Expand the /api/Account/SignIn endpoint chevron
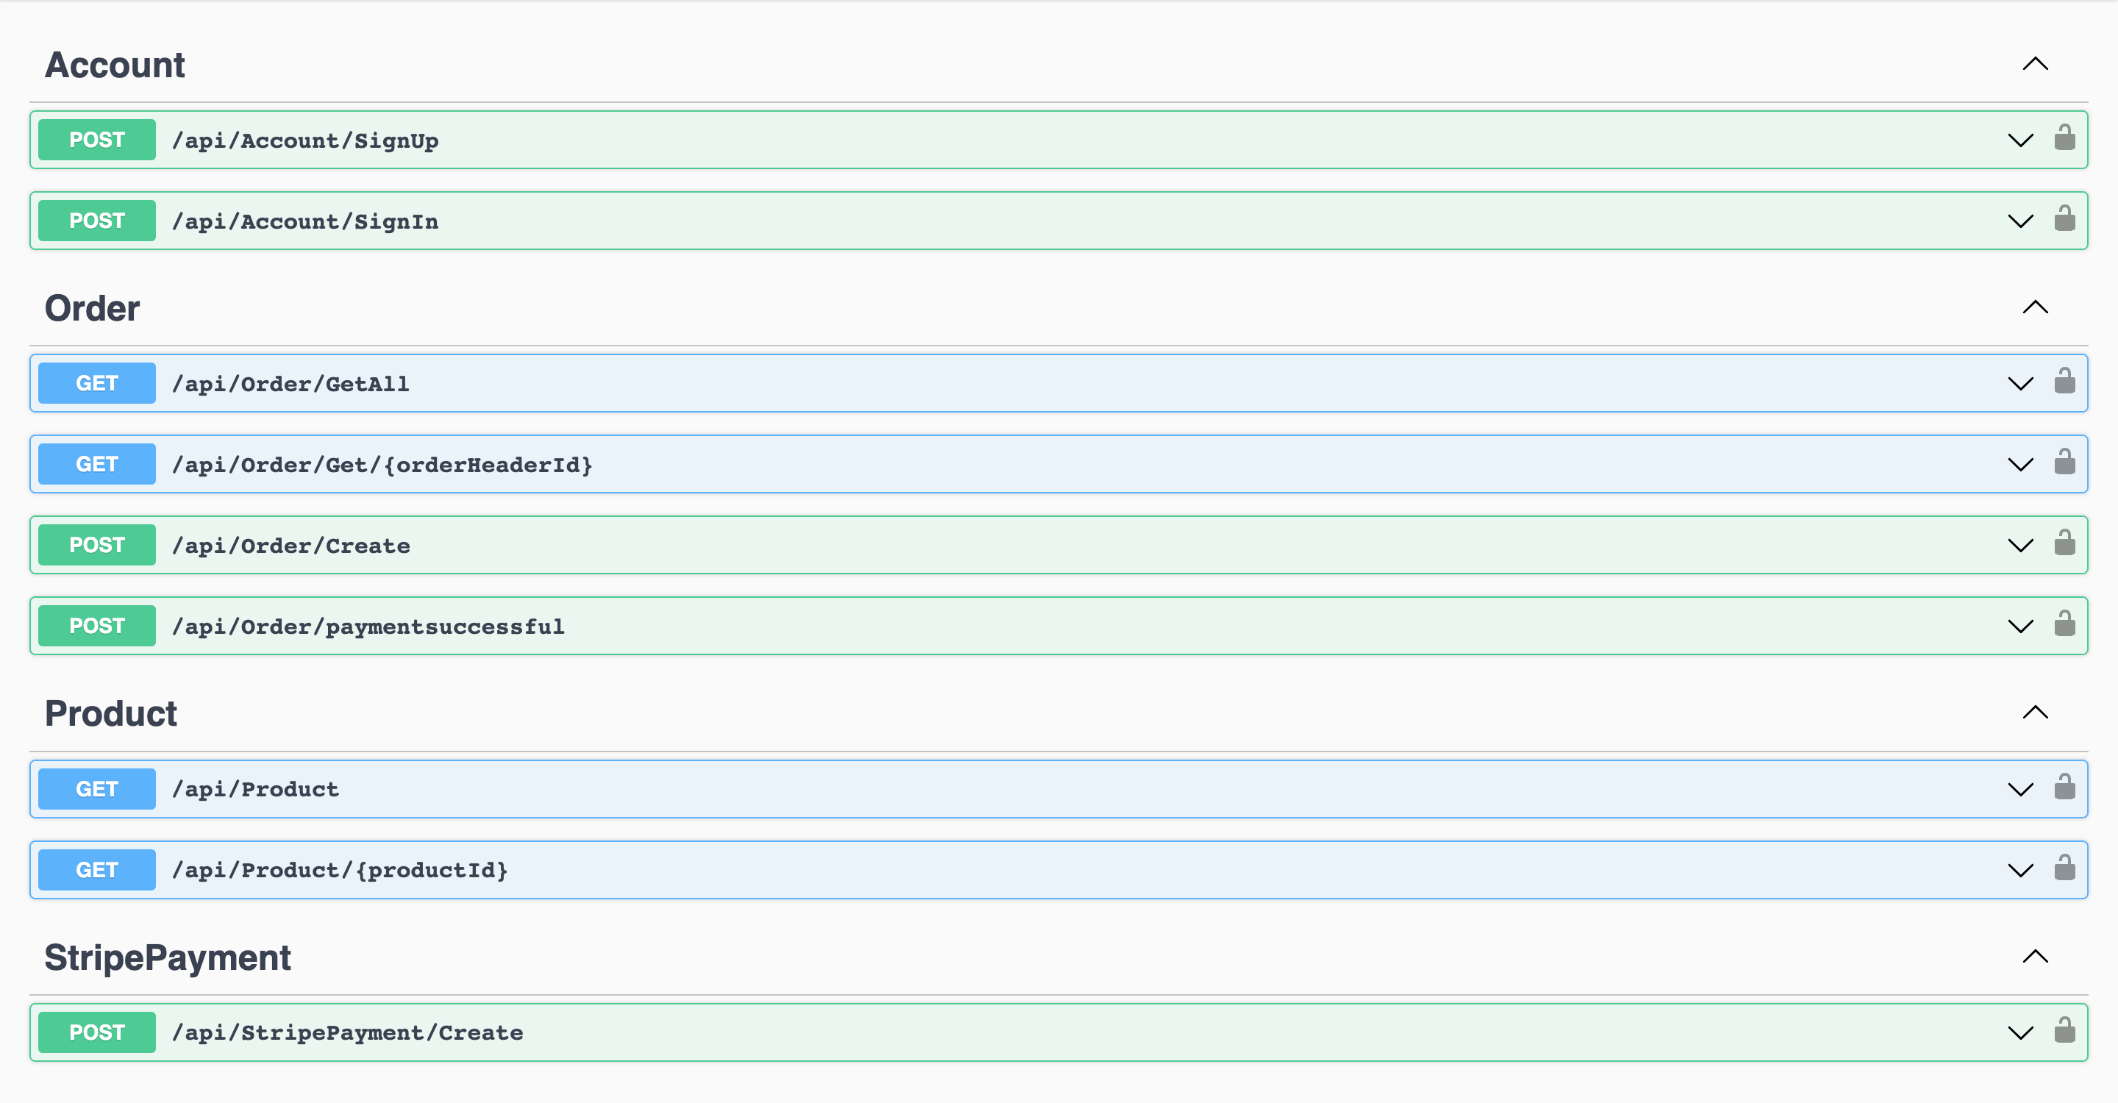This screenshot has height=1103, width=2118. click(2020, 221)
